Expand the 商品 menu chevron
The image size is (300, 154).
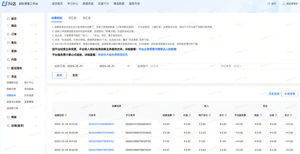pos(36,26)
